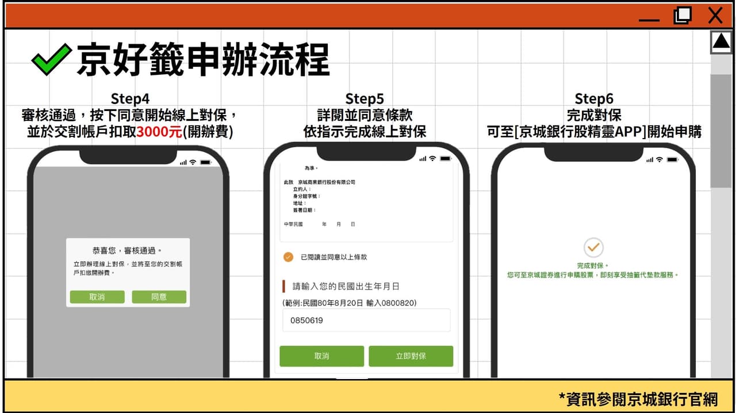Click the 取消 button in approval dialog
This screenshot has width=736, height=413.
point(97,297)
